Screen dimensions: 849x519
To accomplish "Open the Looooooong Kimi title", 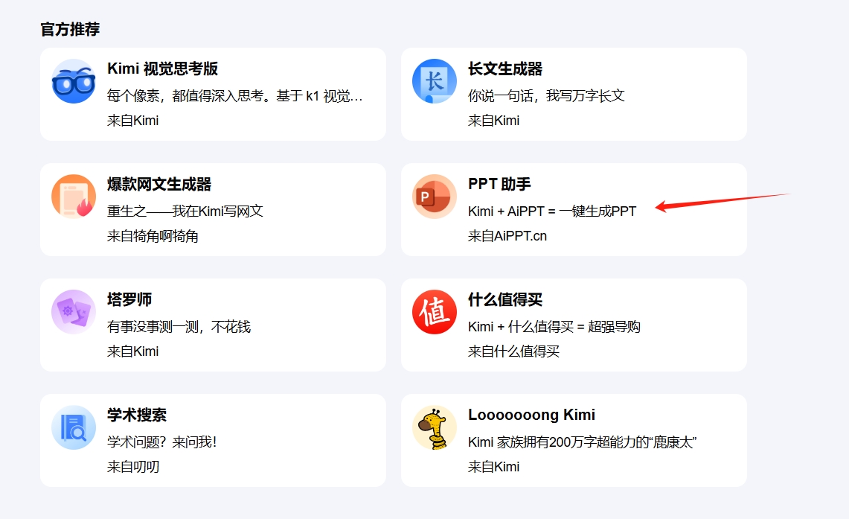I will [531, 415].
